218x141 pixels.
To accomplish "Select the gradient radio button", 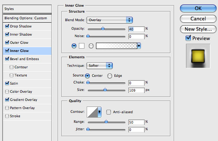I will (x=91, y=46).
